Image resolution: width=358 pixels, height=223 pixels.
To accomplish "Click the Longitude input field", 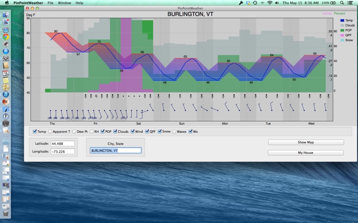I will (63, 151).
